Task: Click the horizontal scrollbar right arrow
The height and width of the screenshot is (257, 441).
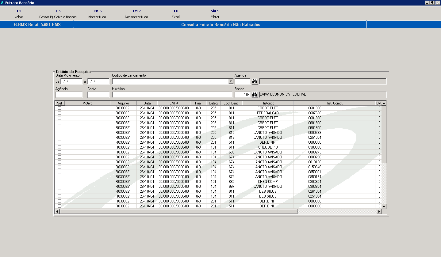Action: point(379,211)
